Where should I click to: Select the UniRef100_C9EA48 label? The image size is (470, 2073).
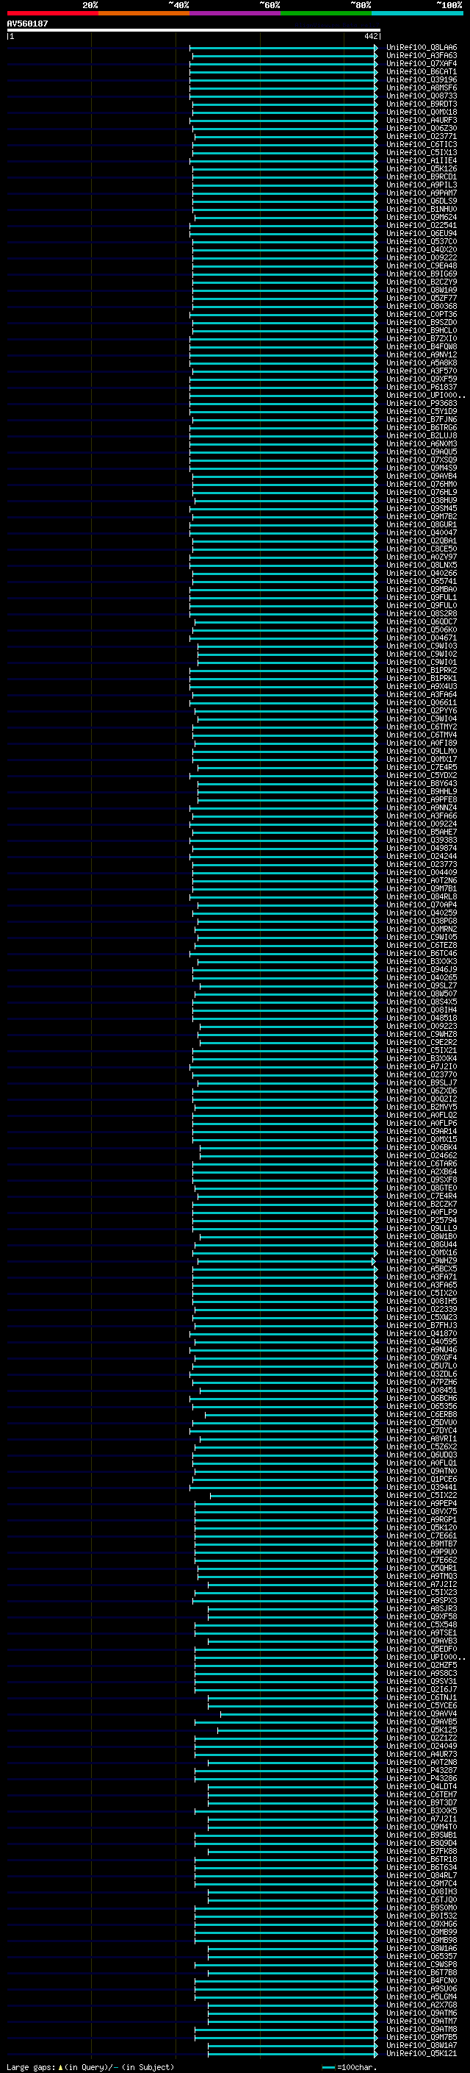coord(421,265)
